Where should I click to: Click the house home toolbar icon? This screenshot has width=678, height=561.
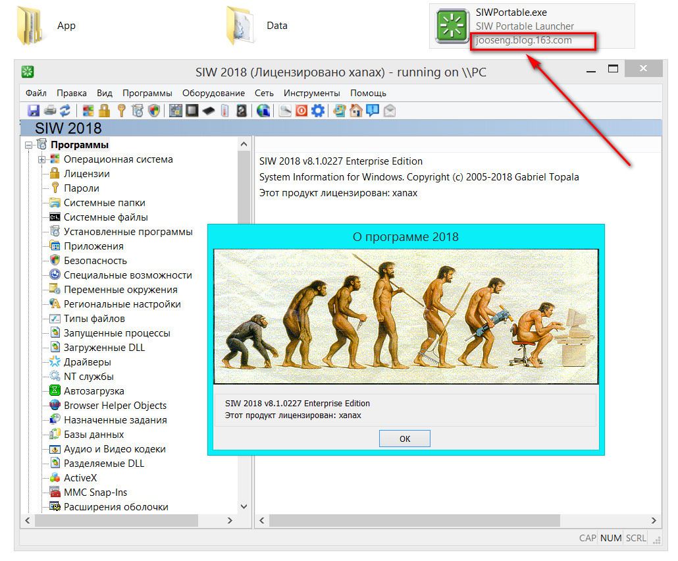click(356, 111)
